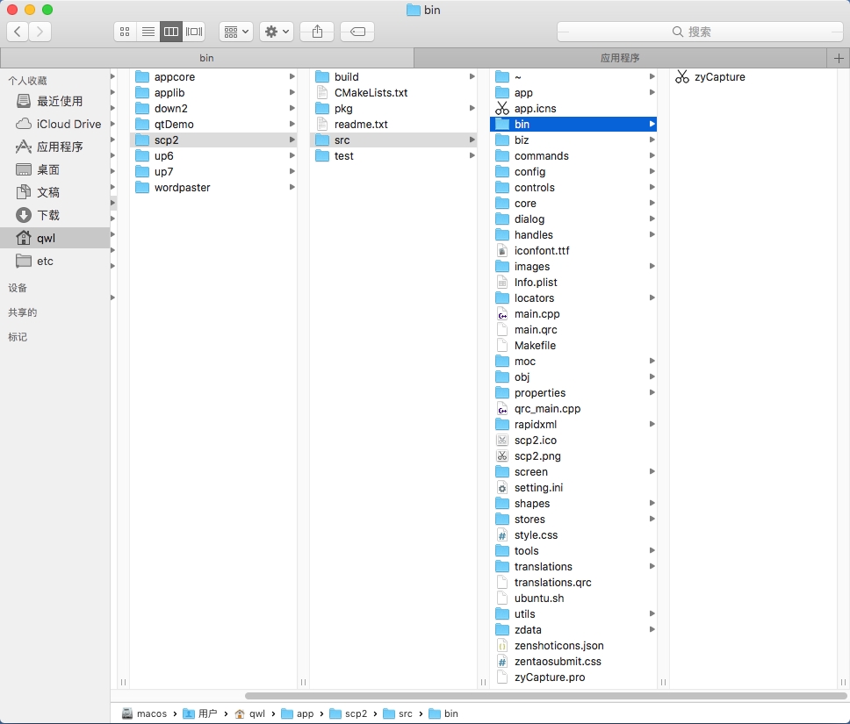Go back to previous folder

pos(18,32)
